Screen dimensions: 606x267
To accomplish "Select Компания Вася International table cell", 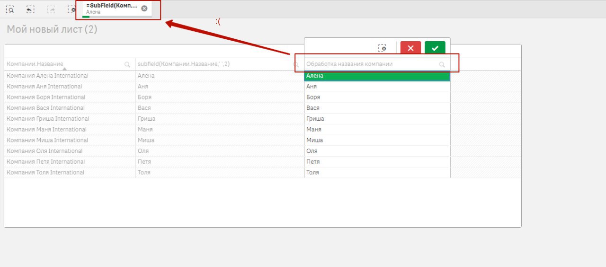I will pos(70,108).
